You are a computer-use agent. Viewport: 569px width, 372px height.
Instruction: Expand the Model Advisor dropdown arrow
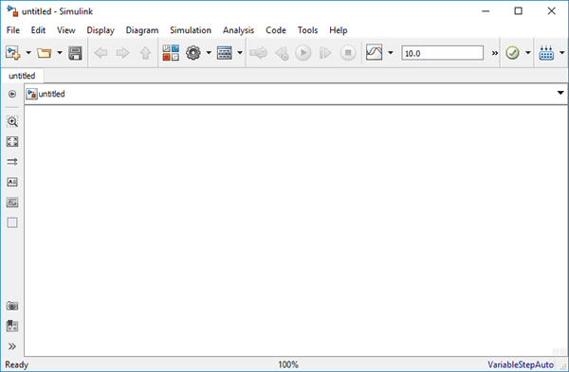[x=528, y=53]
